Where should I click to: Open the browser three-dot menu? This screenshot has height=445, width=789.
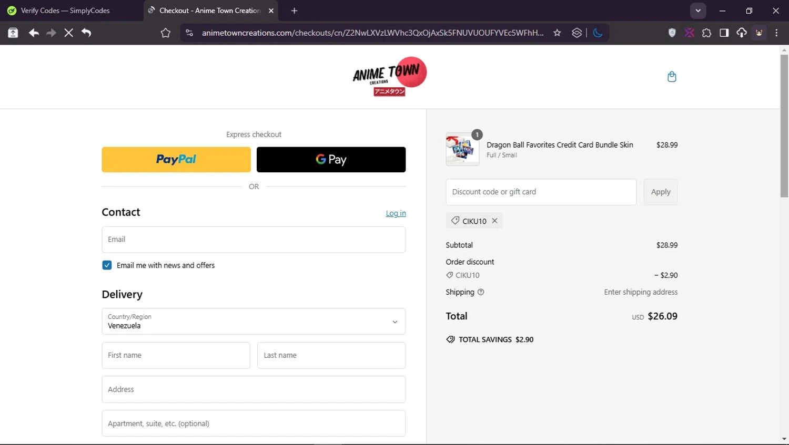[776, 33]
